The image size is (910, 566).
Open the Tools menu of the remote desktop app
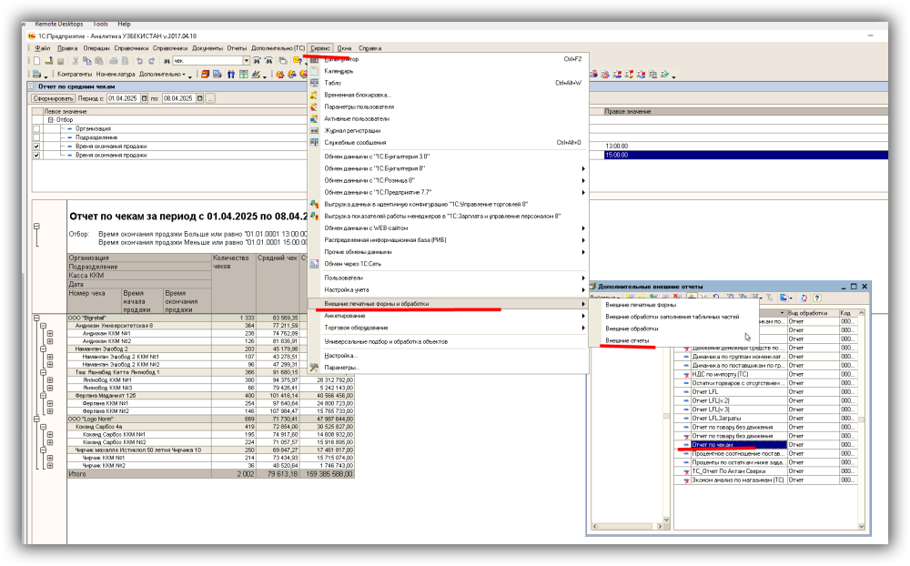(x=100, y=24)
